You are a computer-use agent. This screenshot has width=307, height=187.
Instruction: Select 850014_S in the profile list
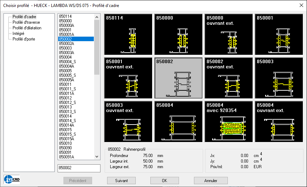[76, 121]
